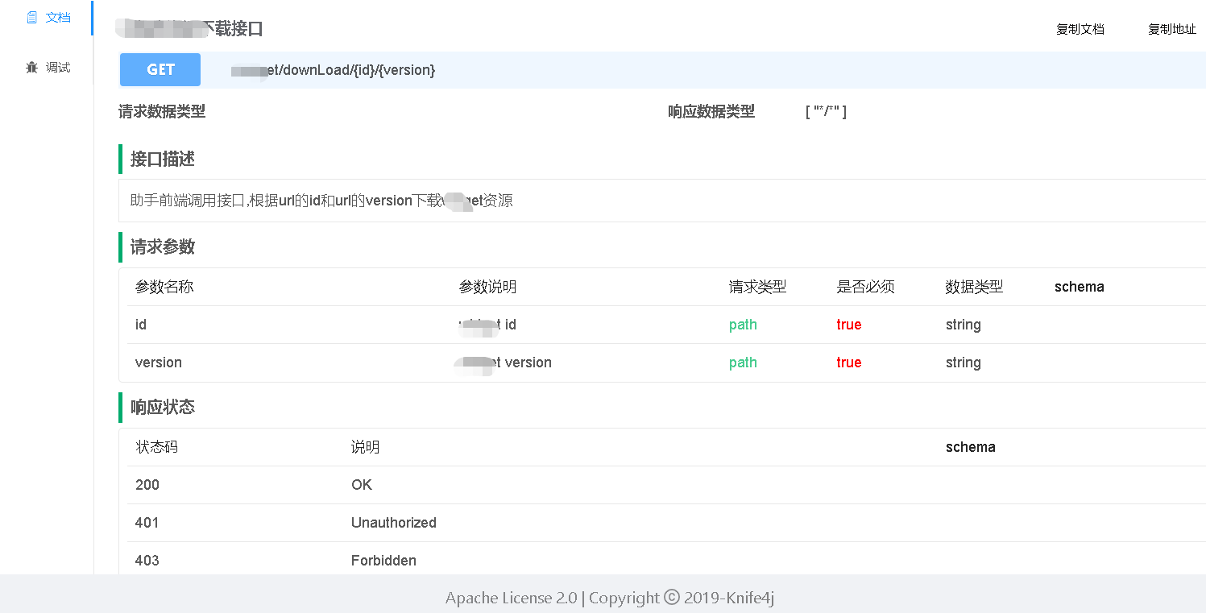
Task: Click the 请求参数 section heading
Action: [163, 246]
